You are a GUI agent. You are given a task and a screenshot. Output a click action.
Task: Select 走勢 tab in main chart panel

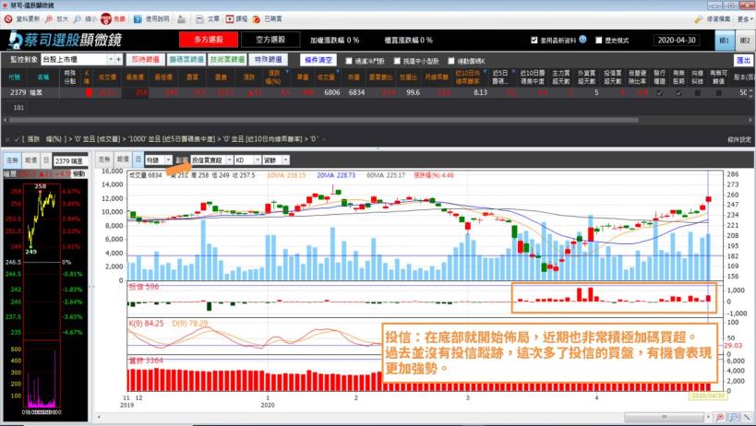click(104, 160)
